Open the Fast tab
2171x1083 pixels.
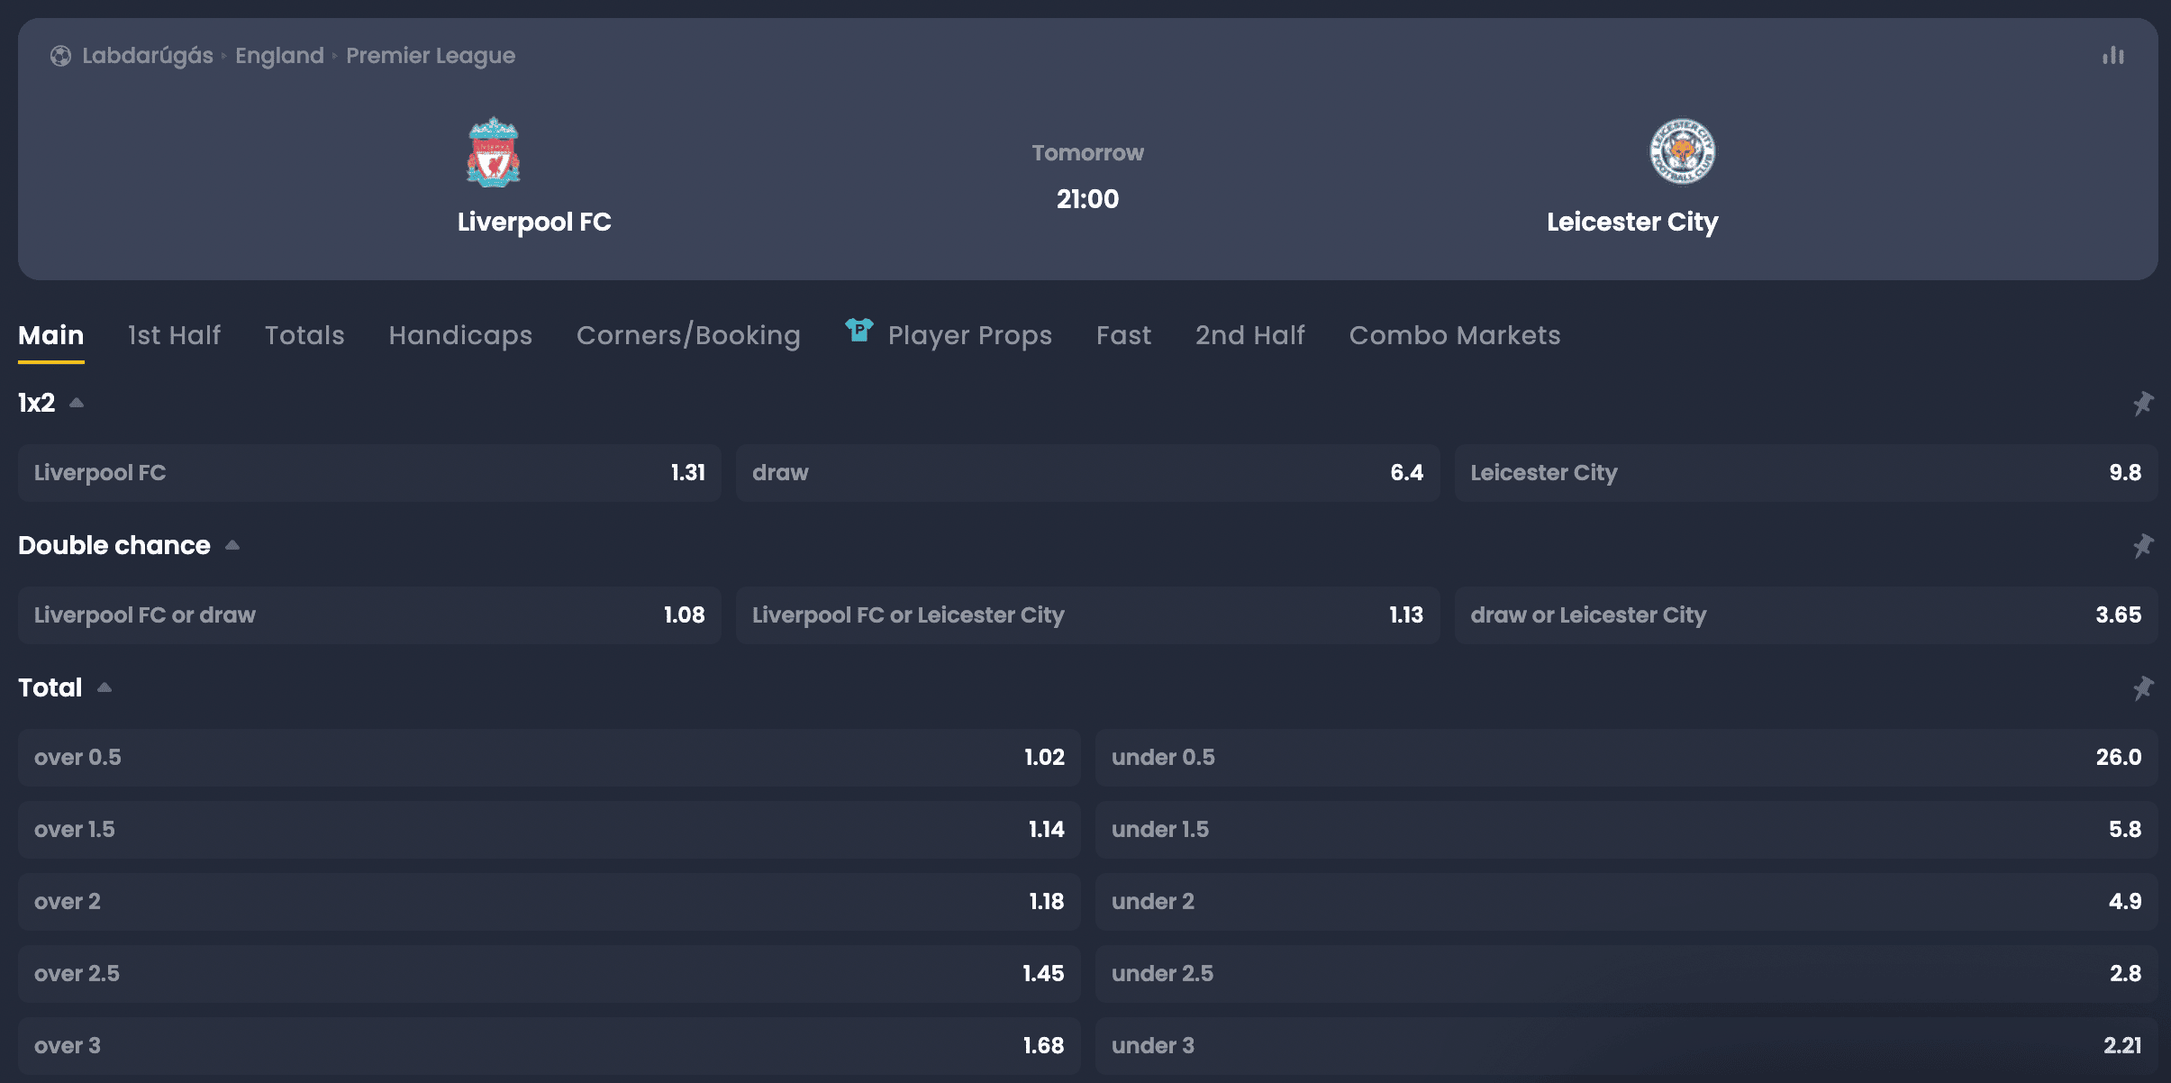click(1123, 335)
